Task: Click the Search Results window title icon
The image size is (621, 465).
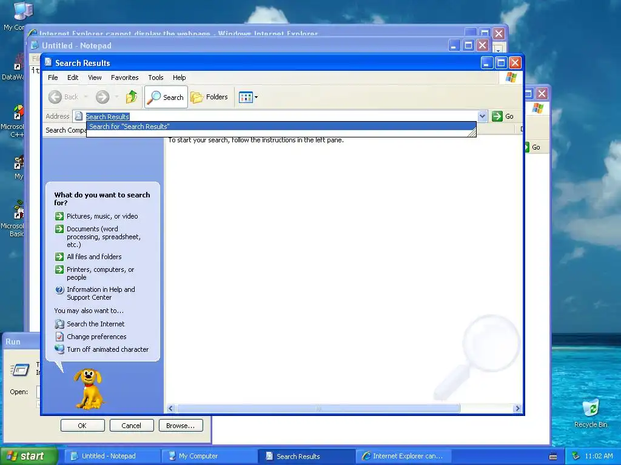Action: [49, 62]
